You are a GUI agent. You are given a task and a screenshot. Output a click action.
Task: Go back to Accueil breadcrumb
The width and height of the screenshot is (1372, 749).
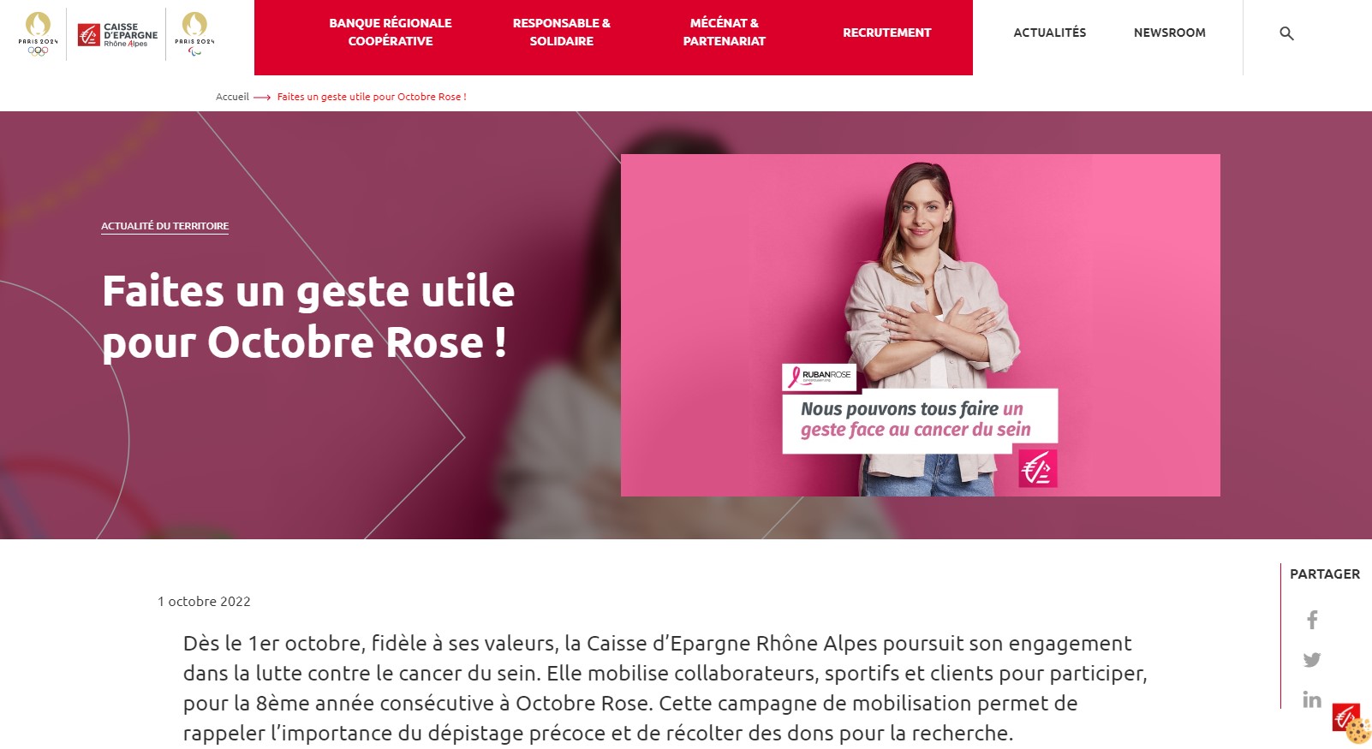coord(232,97)
